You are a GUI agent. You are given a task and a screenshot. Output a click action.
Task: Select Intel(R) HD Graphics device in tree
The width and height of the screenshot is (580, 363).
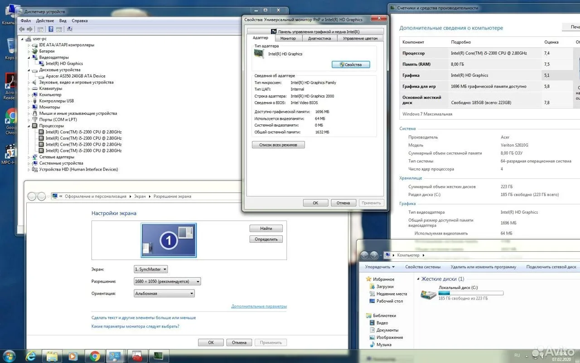tap(64, 64)
